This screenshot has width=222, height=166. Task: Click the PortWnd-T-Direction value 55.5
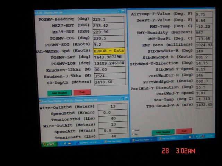204,87
